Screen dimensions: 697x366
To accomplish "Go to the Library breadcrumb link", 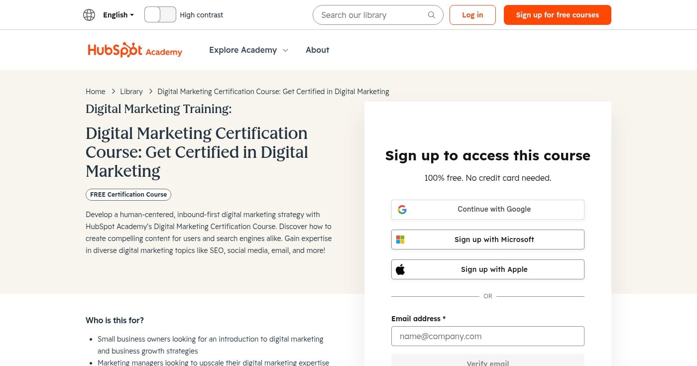I will point(131,92).
